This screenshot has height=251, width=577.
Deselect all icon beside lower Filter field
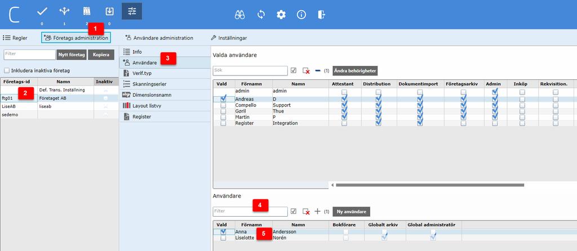[306, 212]
